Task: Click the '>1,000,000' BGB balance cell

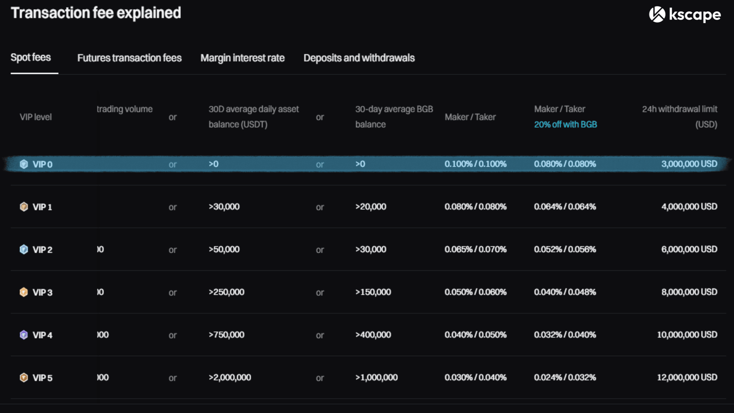Action: 377,377
